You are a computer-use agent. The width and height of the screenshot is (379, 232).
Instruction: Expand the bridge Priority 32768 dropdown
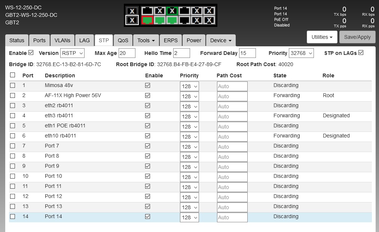point(301,53)
